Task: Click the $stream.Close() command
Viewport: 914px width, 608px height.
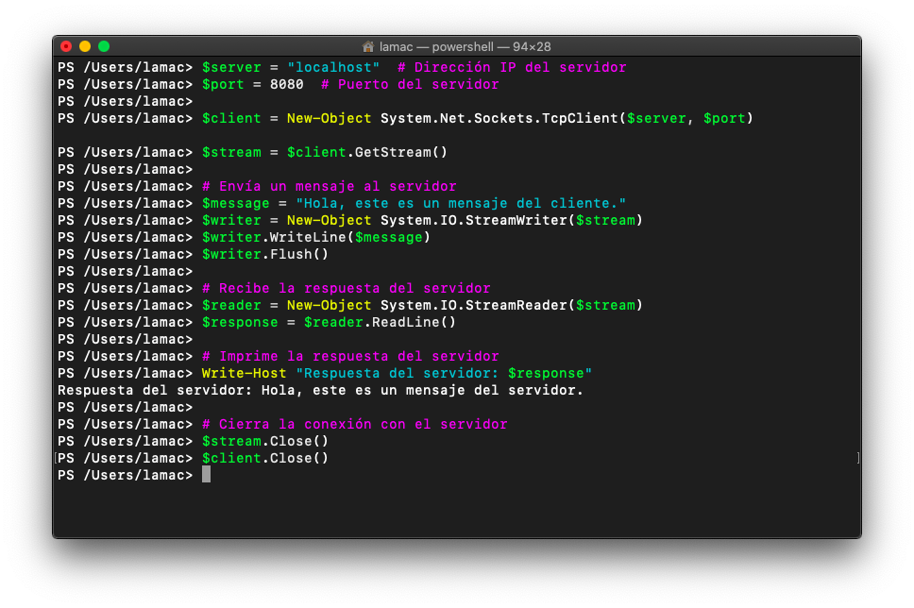Action: pos(265,441)
